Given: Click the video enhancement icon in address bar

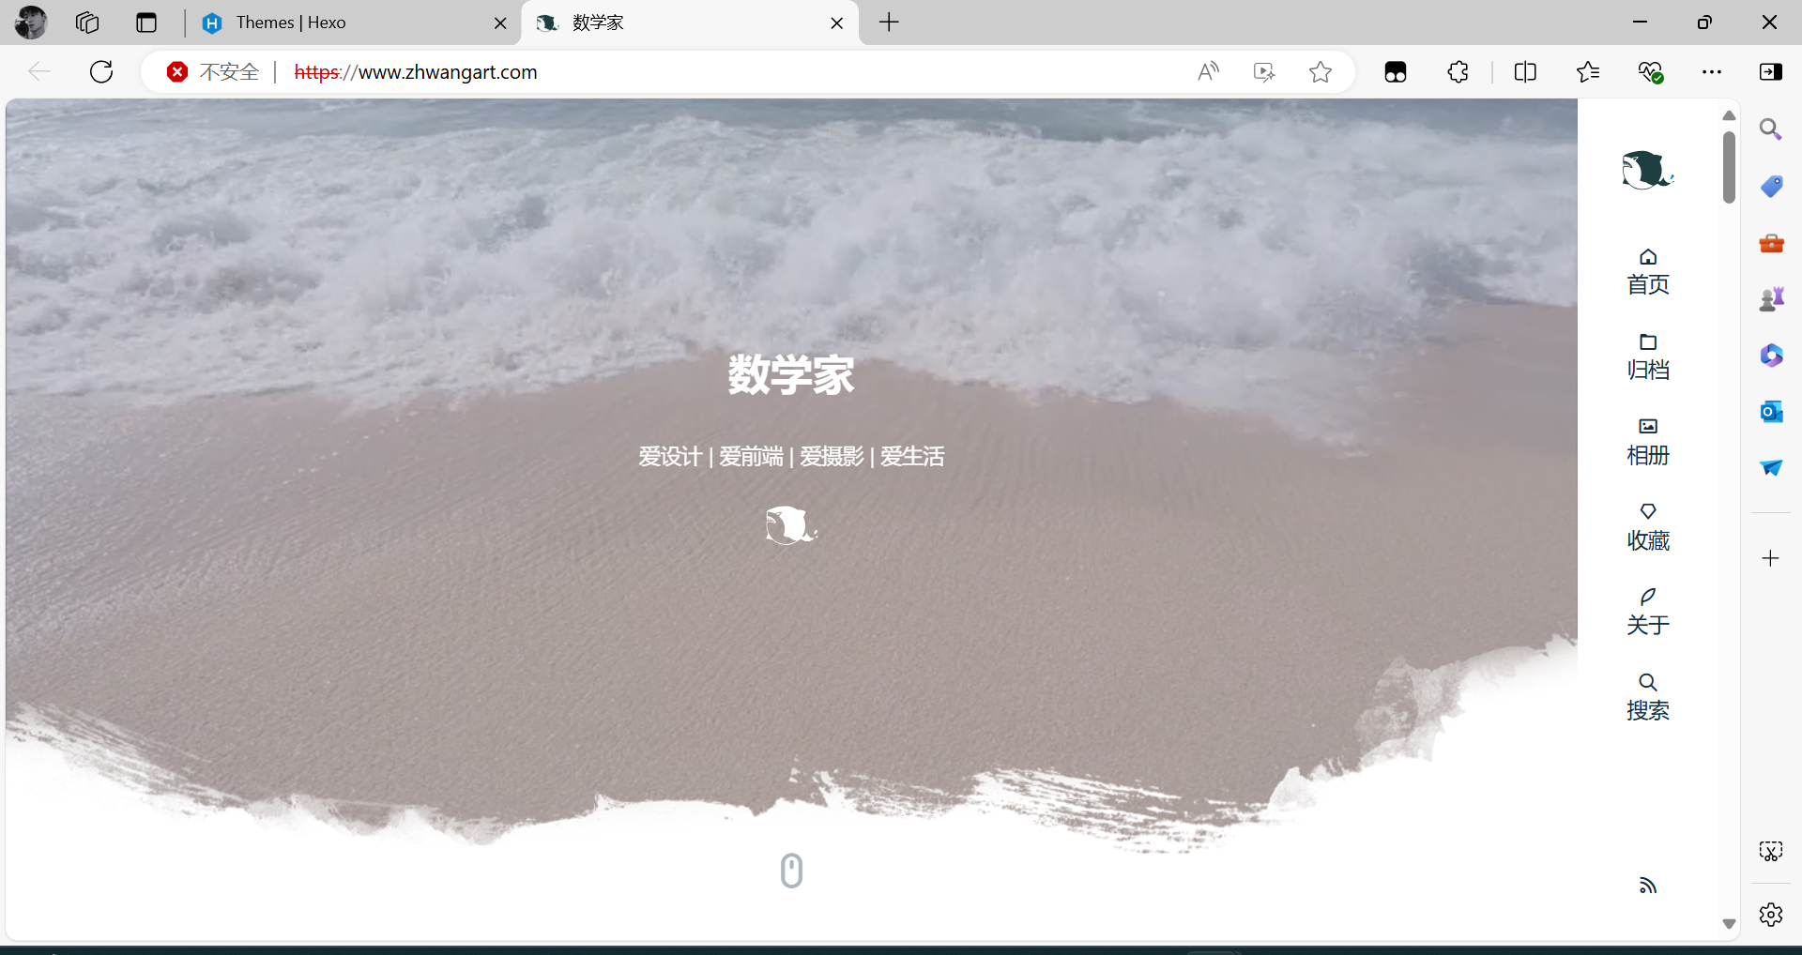Looking at the screenshot, I should click(x=1264, y=72).
